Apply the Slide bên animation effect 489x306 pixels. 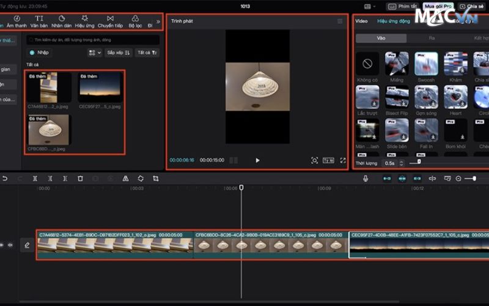(x=397, y=130)
